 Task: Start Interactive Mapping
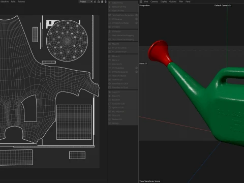click(x=123, y=36)
